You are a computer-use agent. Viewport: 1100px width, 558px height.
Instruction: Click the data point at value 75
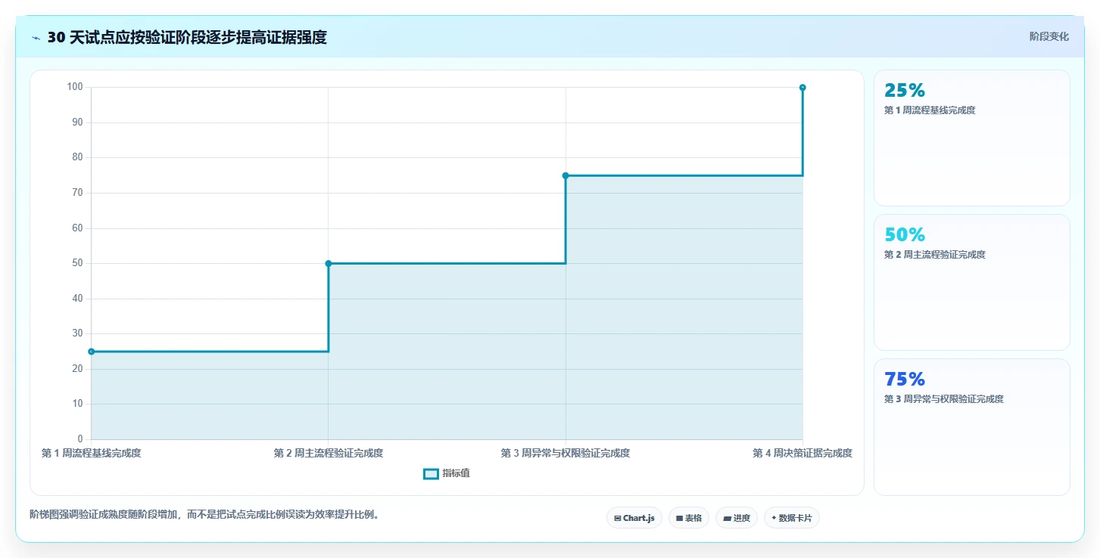click(x=566, y=175)
